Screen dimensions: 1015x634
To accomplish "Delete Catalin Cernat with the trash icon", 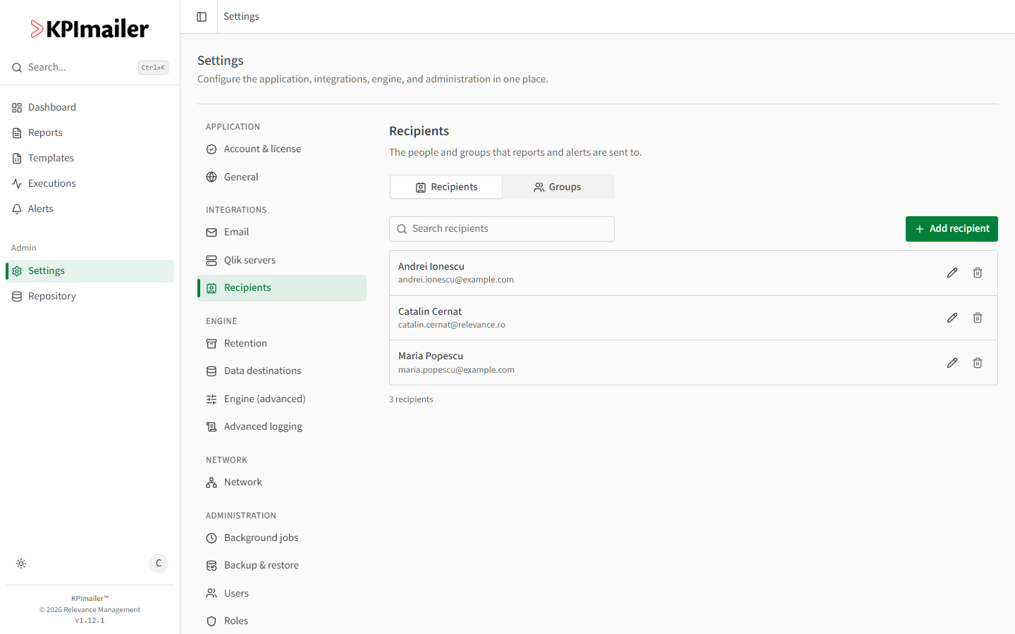I will (978, 318).
